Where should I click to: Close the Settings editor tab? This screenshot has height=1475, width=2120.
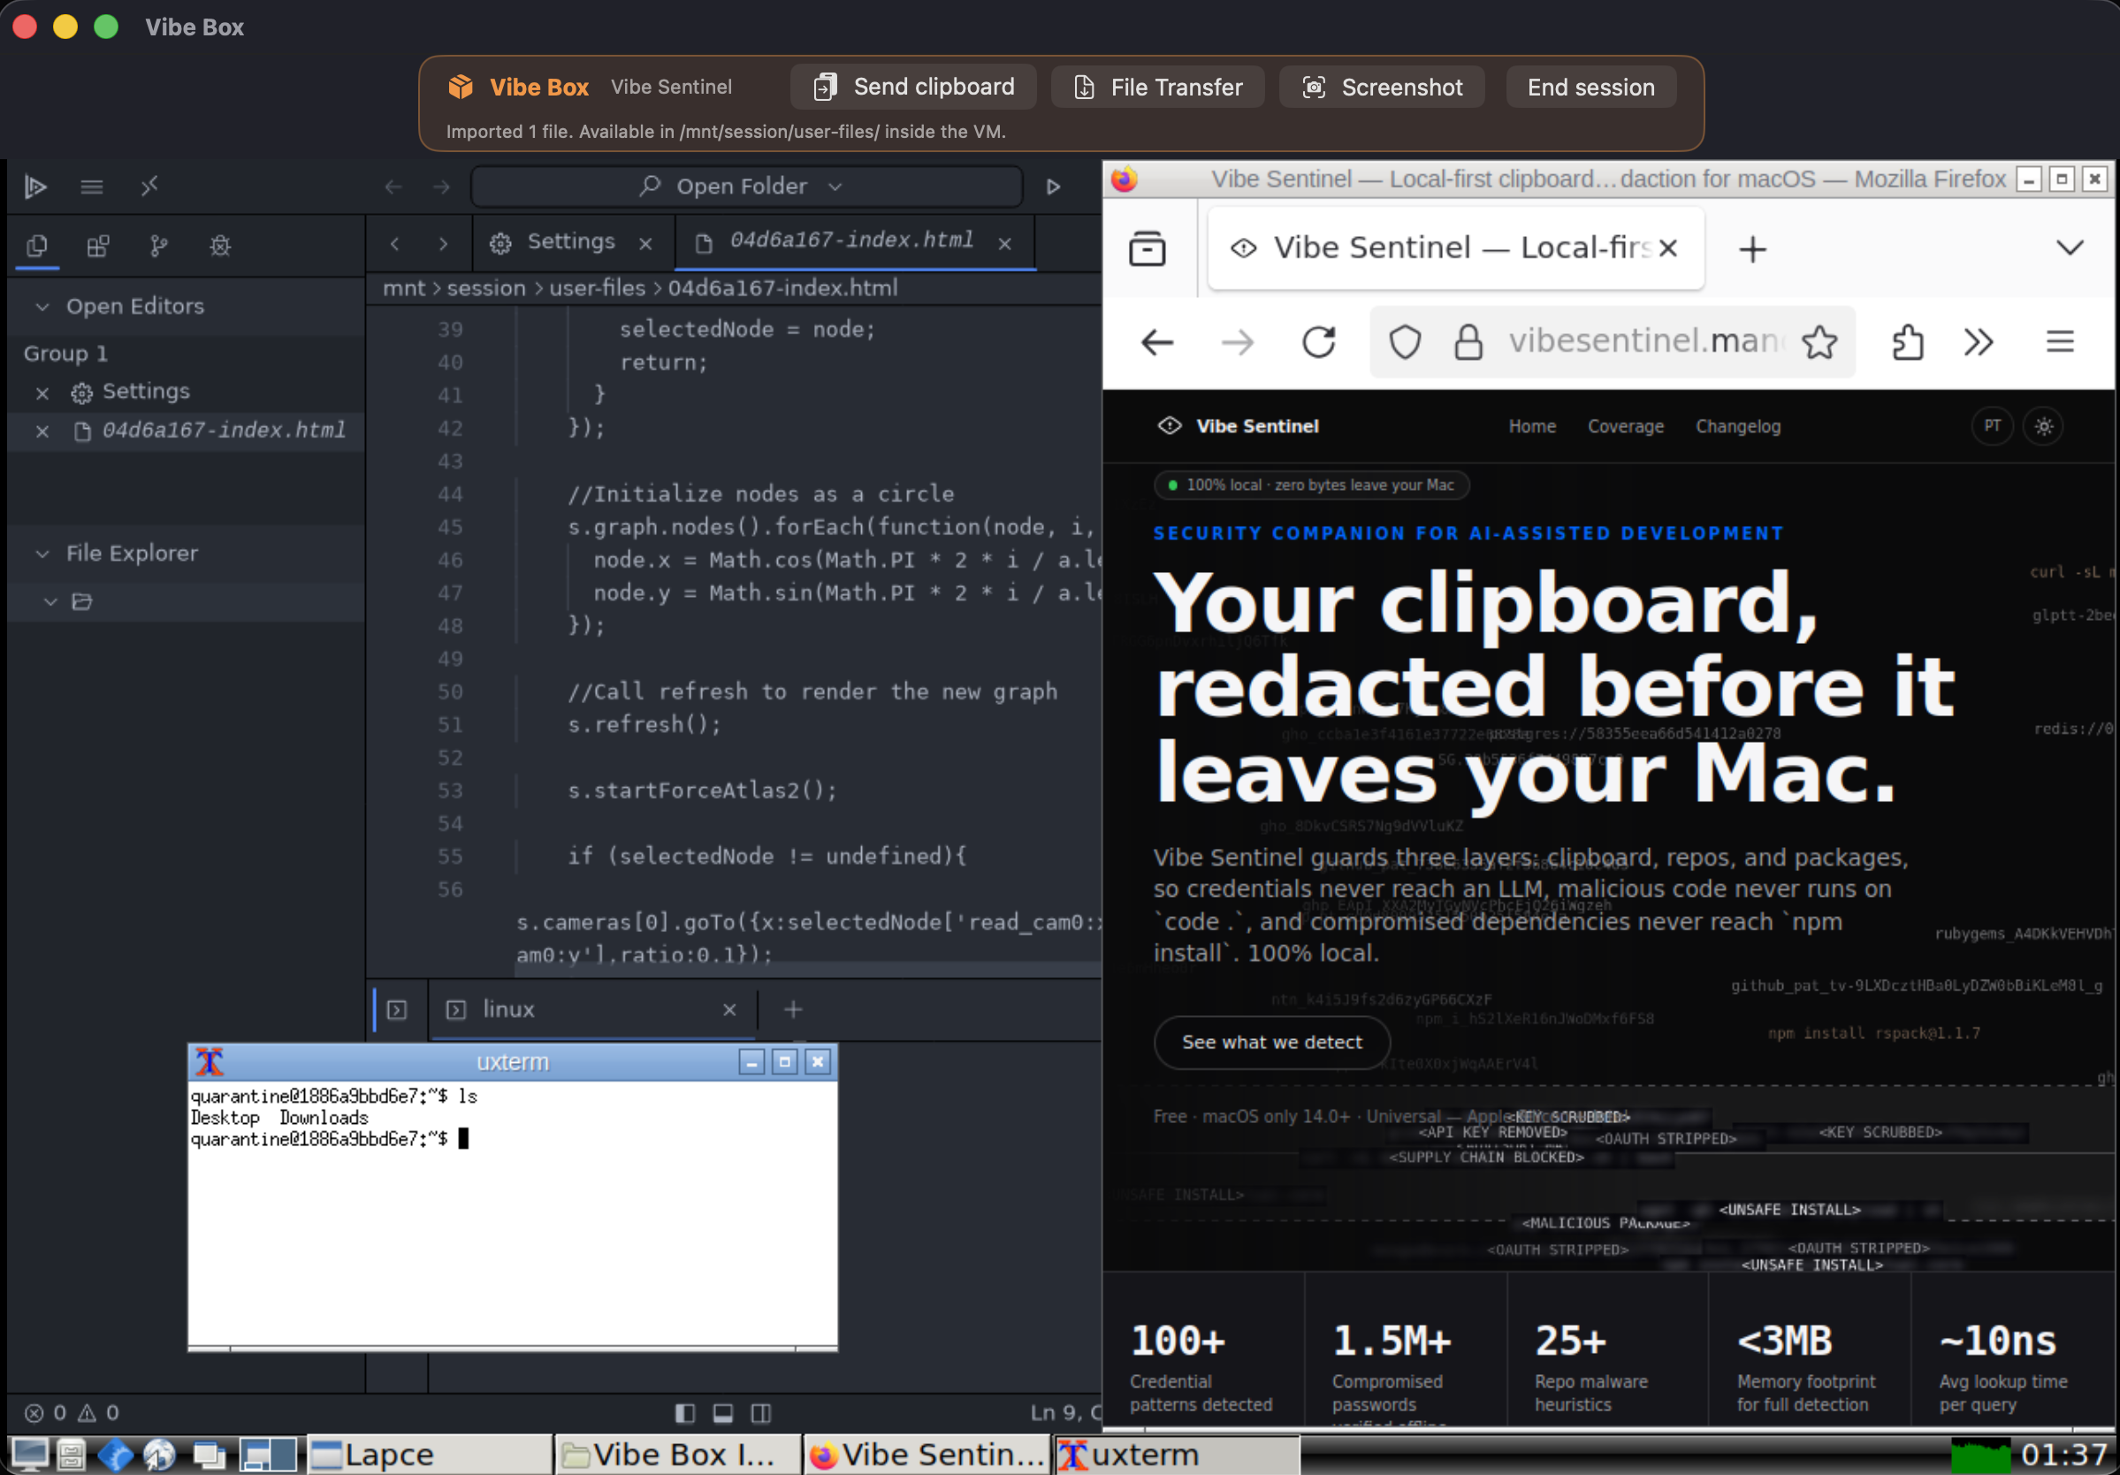point(645,244)
